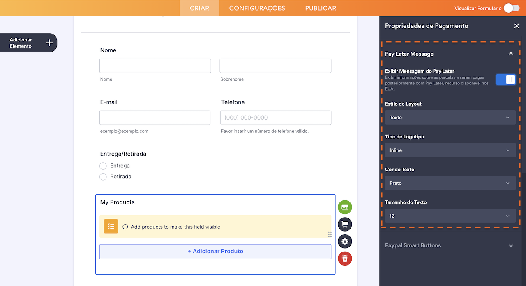526x286 pixels.
Task: Click the drag handle dots on My Products
Action: [x=330, y=234]
